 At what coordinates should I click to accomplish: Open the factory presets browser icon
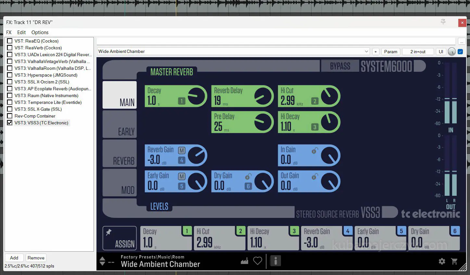[x=244, y=261]
